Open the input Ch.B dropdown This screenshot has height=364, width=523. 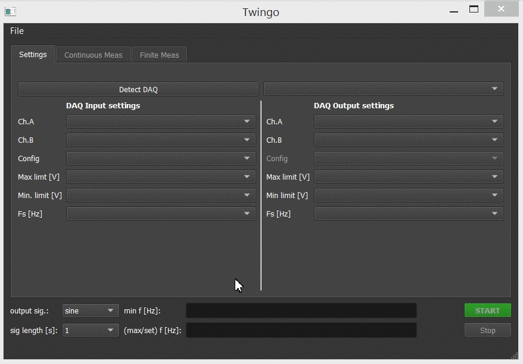click(x=161, y=140)
